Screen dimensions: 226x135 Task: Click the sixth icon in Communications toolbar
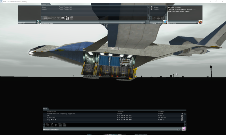(x=67, y=18)
